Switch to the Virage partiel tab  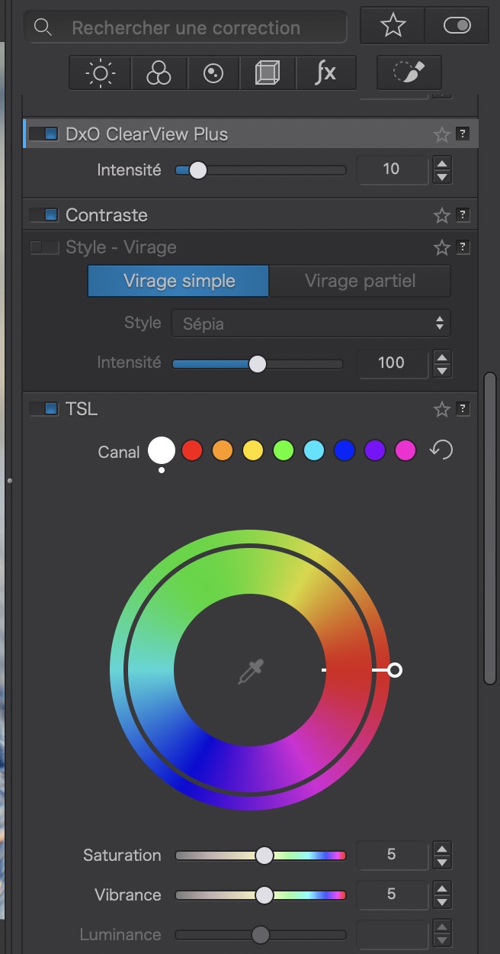(360, 281)
